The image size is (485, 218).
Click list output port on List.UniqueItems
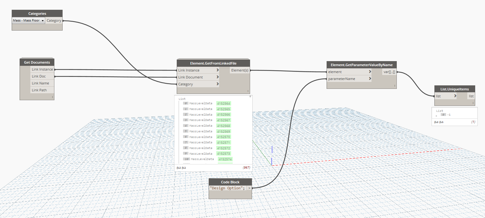click(x=471, y=96)
